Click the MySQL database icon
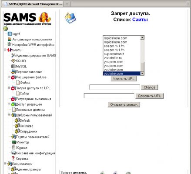The width and height of the screenshot is (191, 174). (x=13, y=66)
